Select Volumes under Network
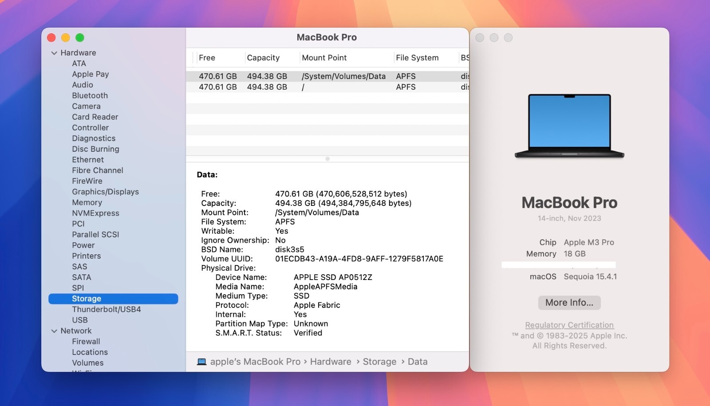The image size is (710, 406). click(88, 363)
